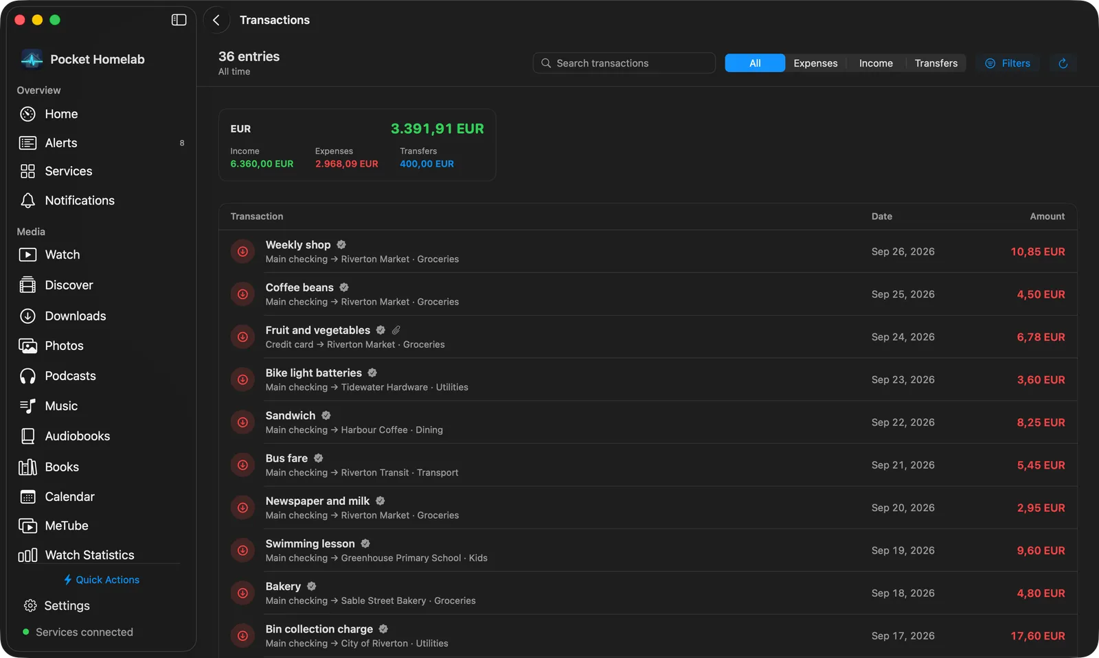Open Home in the sidebar
1099x658 pixels.
pos(102,114)
